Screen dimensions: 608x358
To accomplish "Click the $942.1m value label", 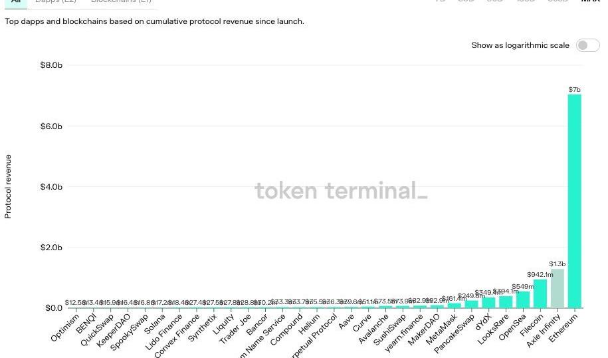I will click(540, 274).
